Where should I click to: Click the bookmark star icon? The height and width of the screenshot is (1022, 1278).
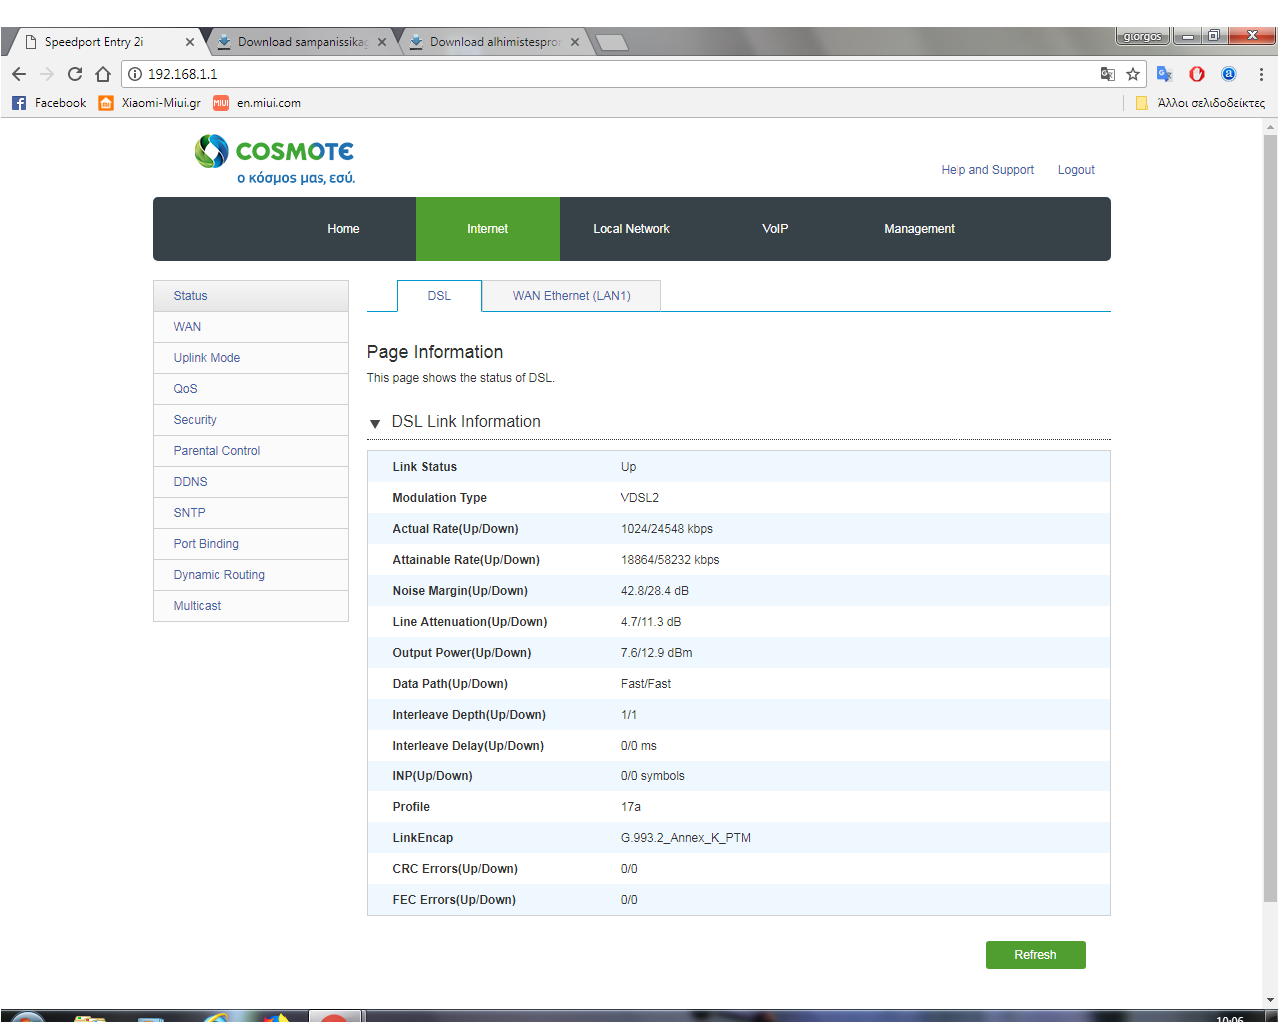[1133, 74]
